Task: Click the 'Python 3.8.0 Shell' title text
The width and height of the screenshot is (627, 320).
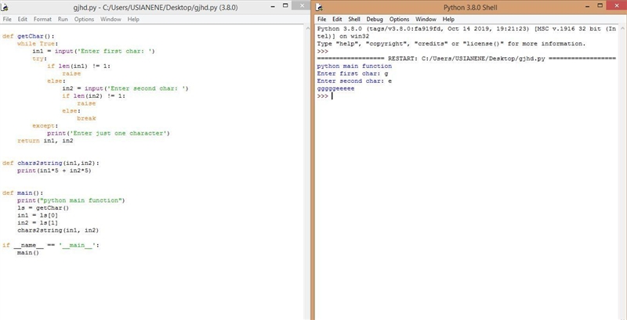Action: click(x=469, y=7)
